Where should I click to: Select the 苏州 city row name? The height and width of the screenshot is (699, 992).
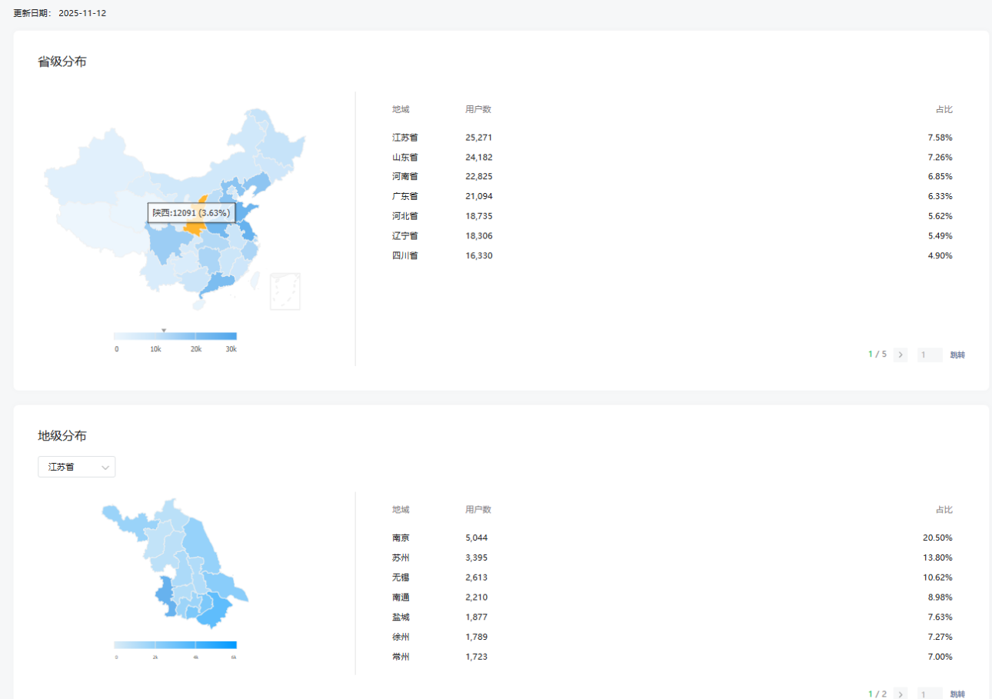[401, 558]
